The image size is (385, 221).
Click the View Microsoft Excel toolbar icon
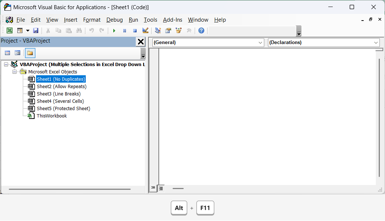click(9, 30)
